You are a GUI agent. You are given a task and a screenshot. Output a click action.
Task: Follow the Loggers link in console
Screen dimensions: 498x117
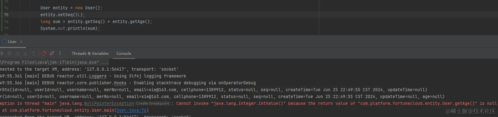[98, 76]
